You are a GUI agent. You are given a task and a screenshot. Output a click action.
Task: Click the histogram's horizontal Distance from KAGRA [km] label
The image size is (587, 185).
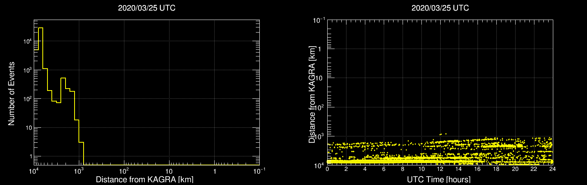coord(144,180)
